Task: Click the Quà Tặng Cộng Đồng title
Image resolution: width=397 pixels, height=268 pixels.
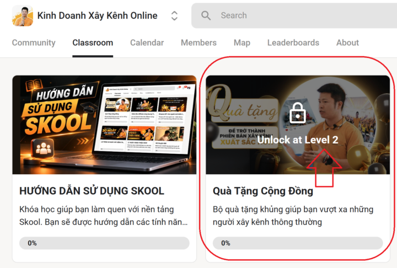Action: point(263,191)
